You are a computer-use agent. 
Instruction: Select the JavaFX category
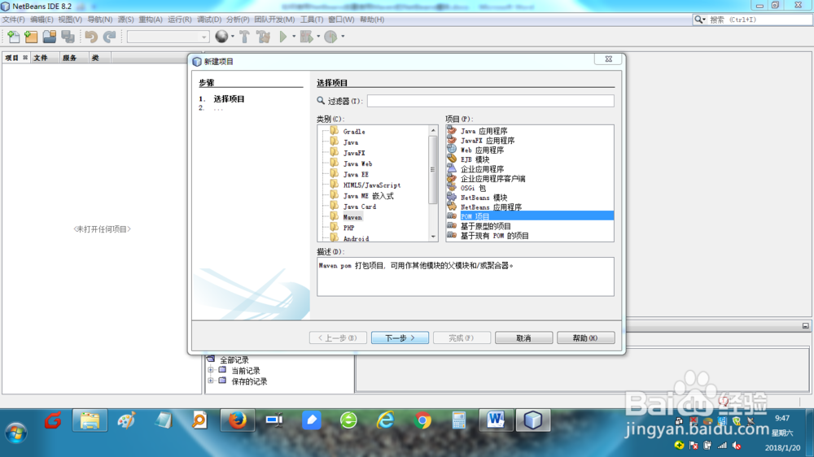pyautogui.click(x=354, y=153)
